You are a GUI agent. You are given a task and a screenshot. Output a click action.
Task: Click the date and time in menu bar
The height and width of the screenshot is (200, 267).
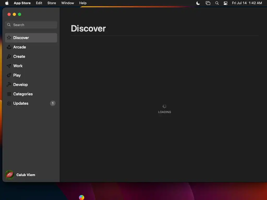point(247,3)
